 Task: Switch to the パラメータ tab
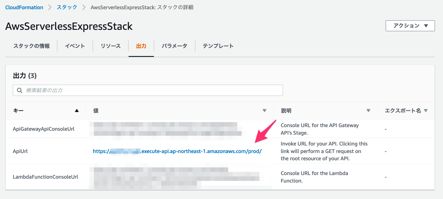(174, 46)
